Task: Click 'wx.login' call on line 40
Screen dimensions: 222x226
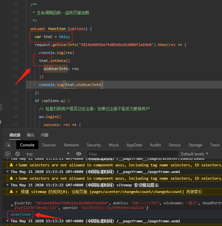Action: tap(48, 117)
